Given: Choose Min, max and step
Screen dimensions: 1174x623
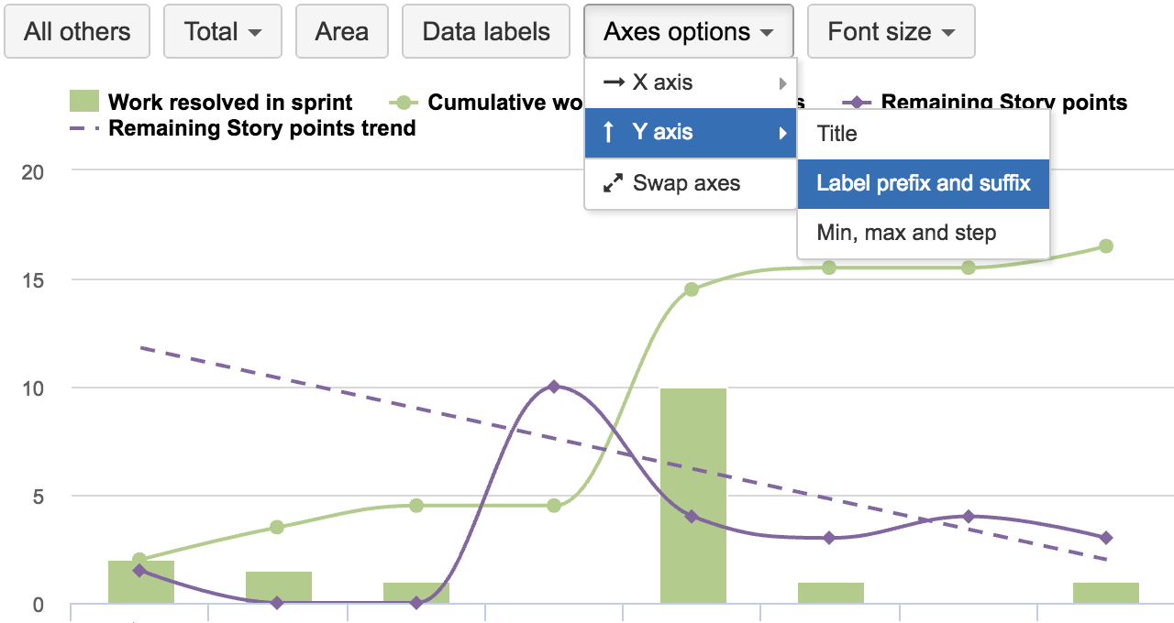Looking at the screenshot, I should click(906, 233).
